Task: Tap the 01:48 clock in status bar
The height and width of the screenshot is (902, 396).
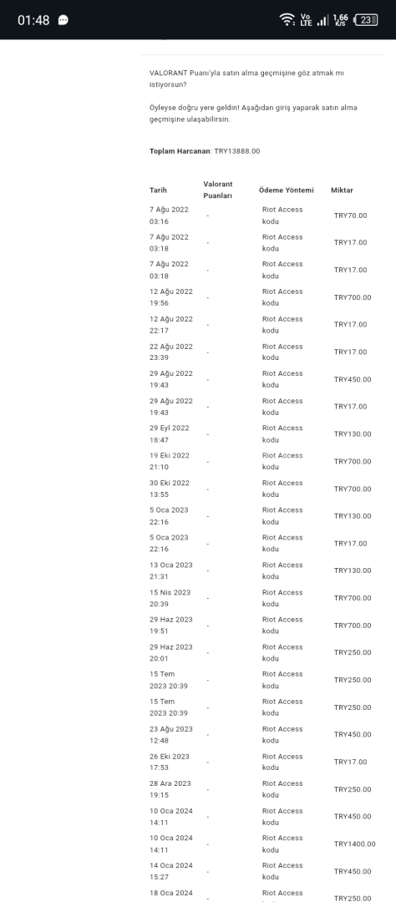Action: (x=33, y=20)
